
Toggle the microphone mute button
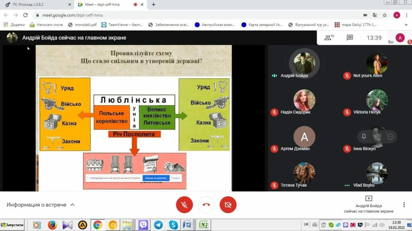click(x=184, y=205)
